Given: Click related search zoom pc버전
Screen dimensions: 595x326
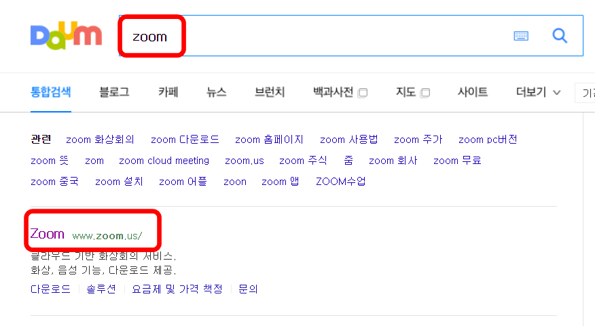Looking at the screenshot, I should pyautogui.click(x=488, y=140).
